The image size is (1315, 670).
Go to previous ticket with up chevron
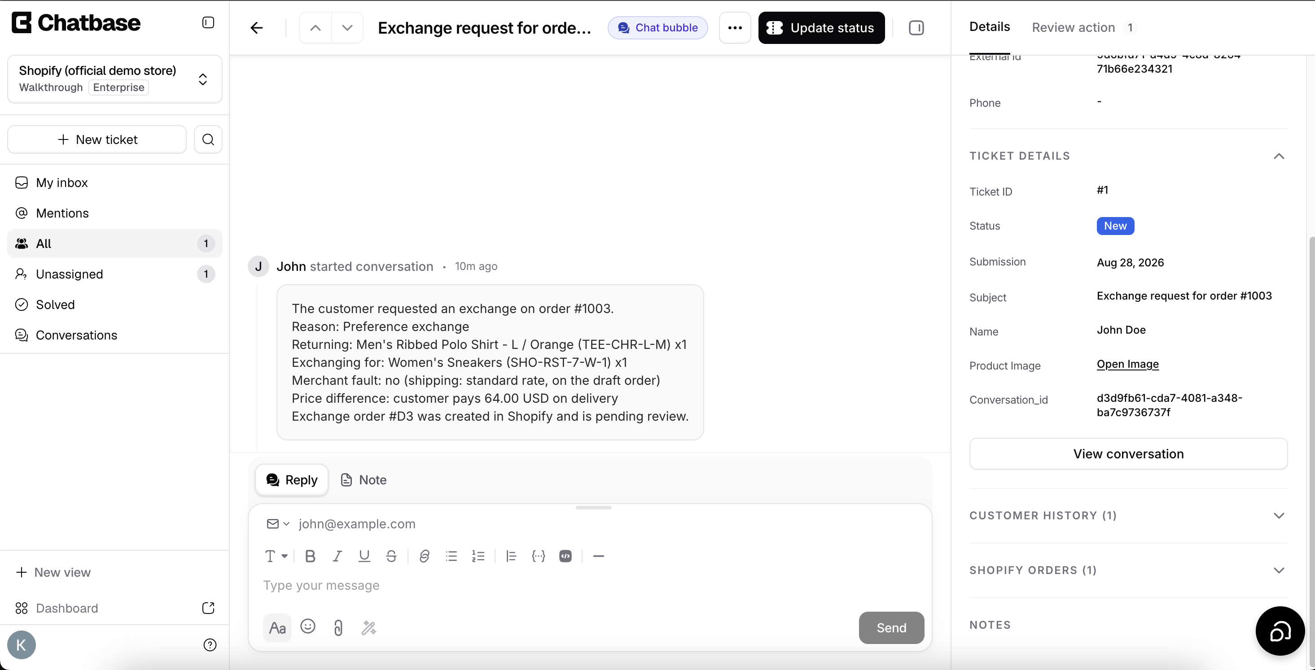tap(316, 27)
